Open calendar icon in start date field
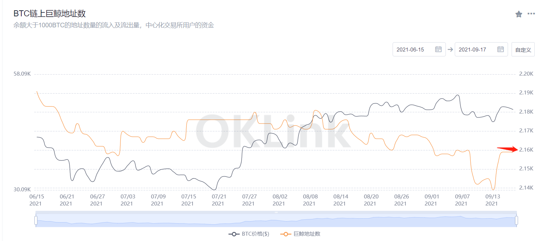Image resolution: width=540 pixels, height=241 pixels. tap(438, 49)
